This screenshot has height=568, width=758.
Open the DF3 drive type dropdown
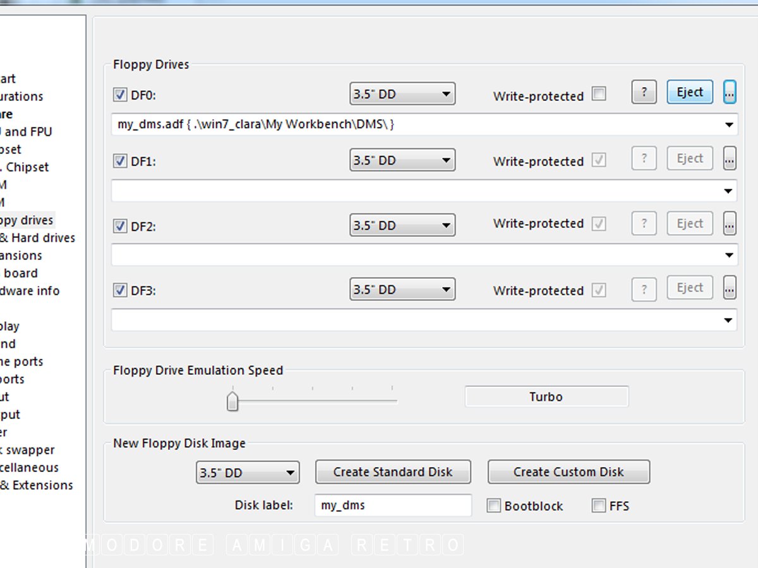(x=402, y=290)
